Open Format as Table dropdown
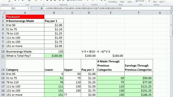Screen dimensions: 173x97 tap(122, 2)
